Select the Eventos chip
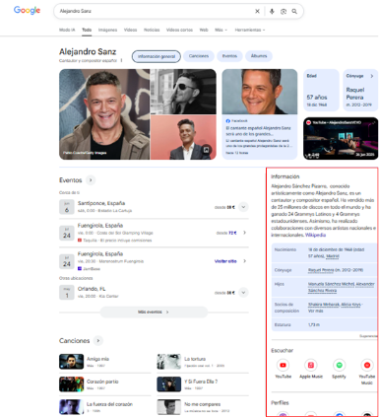The height and width of the screenshot is (417, 379). [229, 56]
